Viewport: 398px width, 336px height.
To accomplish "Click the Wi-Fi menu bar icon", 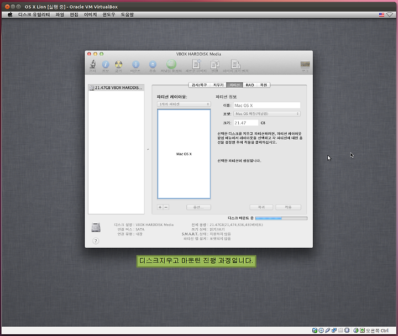I will 390,14.
